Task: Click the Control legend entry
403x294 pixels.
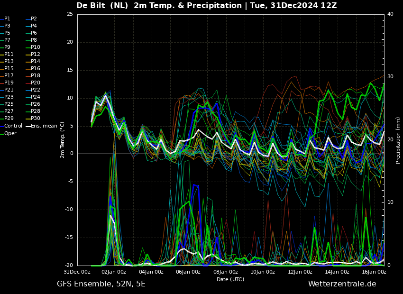Action: [11, 126]
